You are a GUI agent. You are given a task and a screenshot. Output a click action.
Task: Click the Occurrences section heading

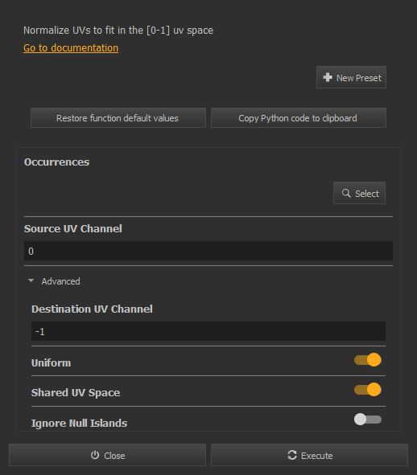coord(56,162)
